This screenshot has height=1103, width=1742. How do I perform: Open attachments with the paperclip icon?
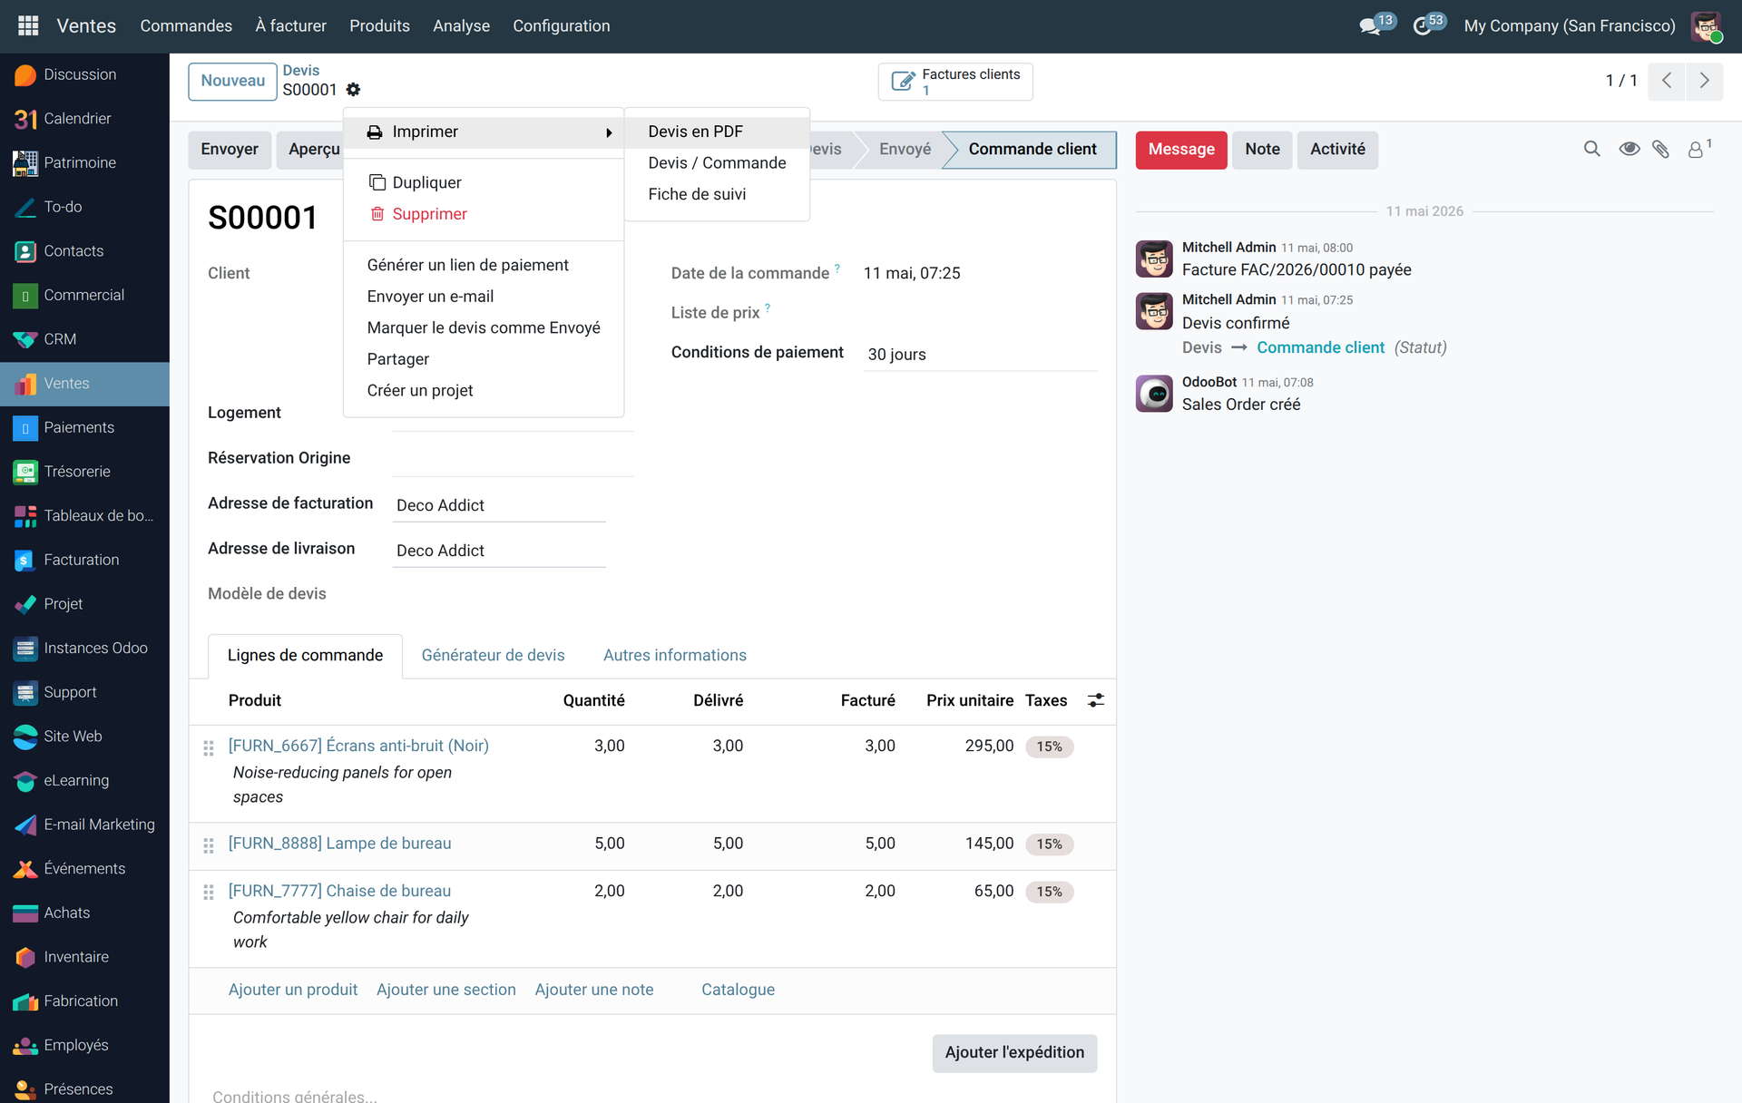click(1660, 149)
